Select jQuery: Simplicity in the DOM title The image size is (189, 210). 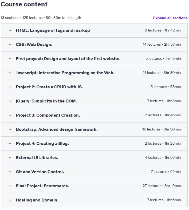pyautogui.click(x=46, y=101)
